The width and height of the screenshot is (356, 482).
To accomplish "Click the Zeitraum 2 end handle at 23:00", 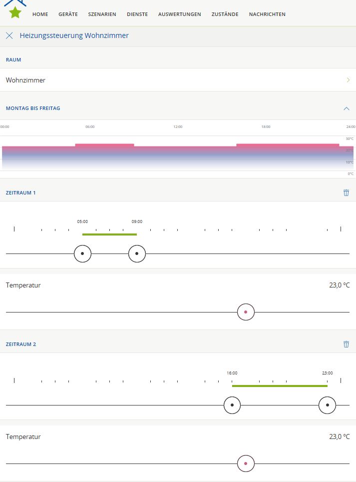I will tap(327, 405).
